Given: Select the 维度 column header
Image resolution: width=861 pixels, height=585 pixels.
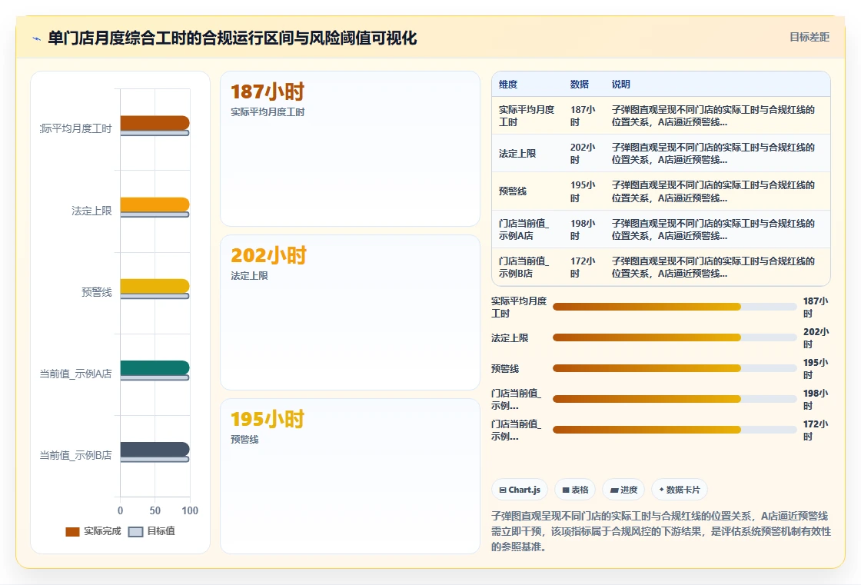Looking at the screenshot, I should 508,85.
